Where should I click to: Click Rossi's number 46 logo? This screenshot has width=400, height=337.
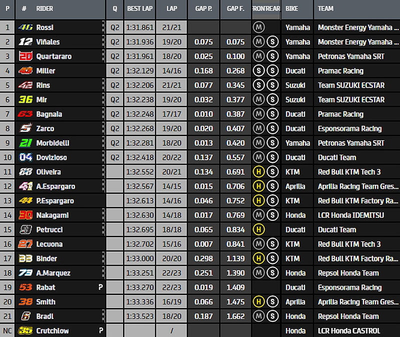tap(25, 27)
